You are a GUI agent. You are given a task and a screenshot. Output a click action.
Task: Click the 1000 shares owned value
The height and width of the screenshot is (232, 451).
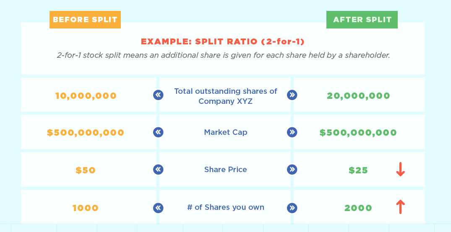click(x=86, y=208)
